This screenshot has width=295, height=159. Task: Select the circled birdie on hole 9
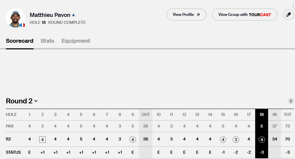click(x=133, y=139)
